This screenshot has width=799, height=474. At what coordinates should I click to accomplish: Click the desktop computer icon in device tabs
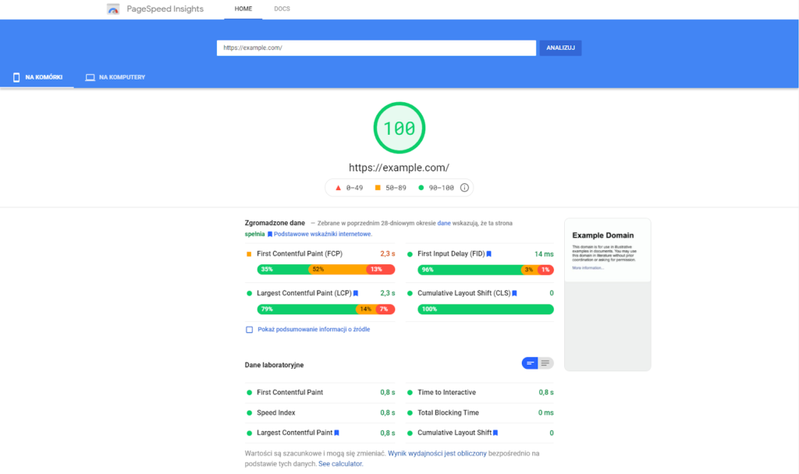(90, 77)
